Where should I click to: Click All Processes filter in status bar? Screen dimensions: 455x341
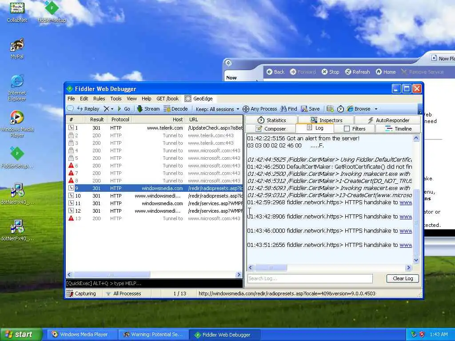tap(124, 293)
